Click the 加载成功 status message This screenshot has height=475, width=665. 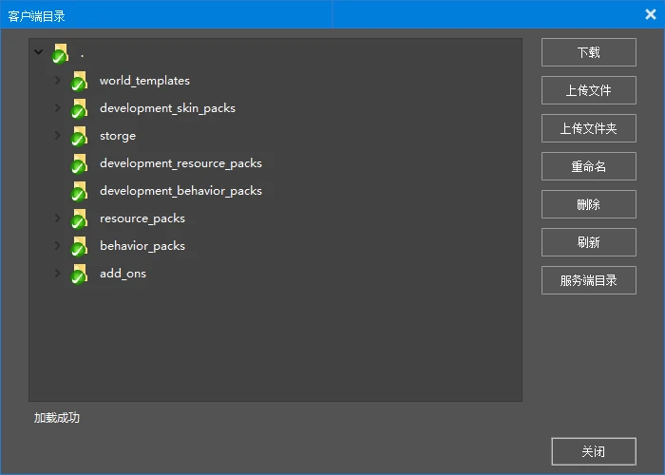coord(57,418)
